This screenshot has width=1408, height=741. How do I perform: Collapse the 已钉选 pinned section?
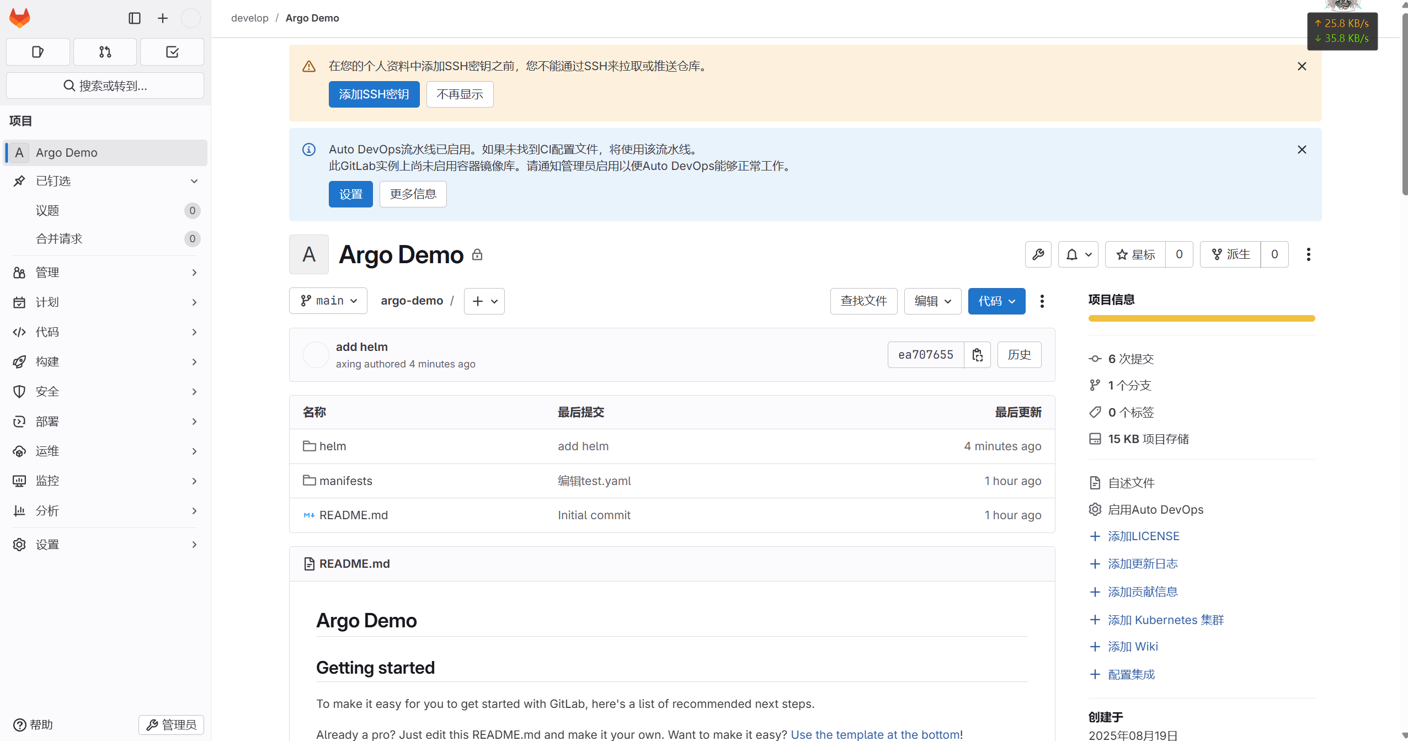click(105, 181)
